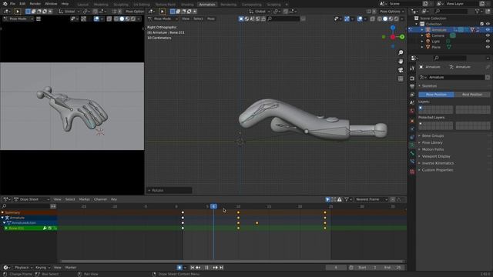The image size is (493, 277).
Task: Click the hand pan-view gizmo
Action: point(401,62)
